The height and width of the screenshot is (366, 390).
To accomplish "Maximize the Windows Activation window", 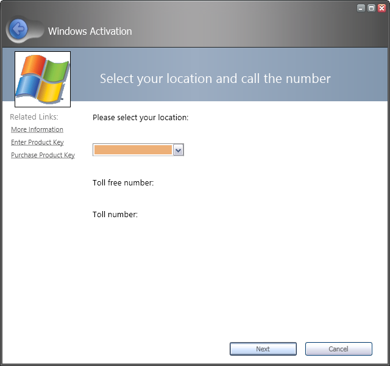I will (x=371, y=8).
